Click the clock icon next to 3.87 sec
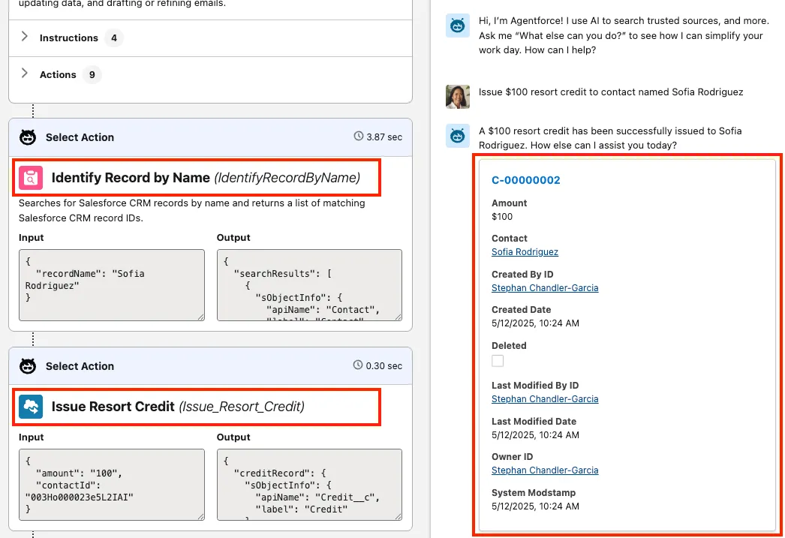 pyautogui.click(x=359, y=137)
